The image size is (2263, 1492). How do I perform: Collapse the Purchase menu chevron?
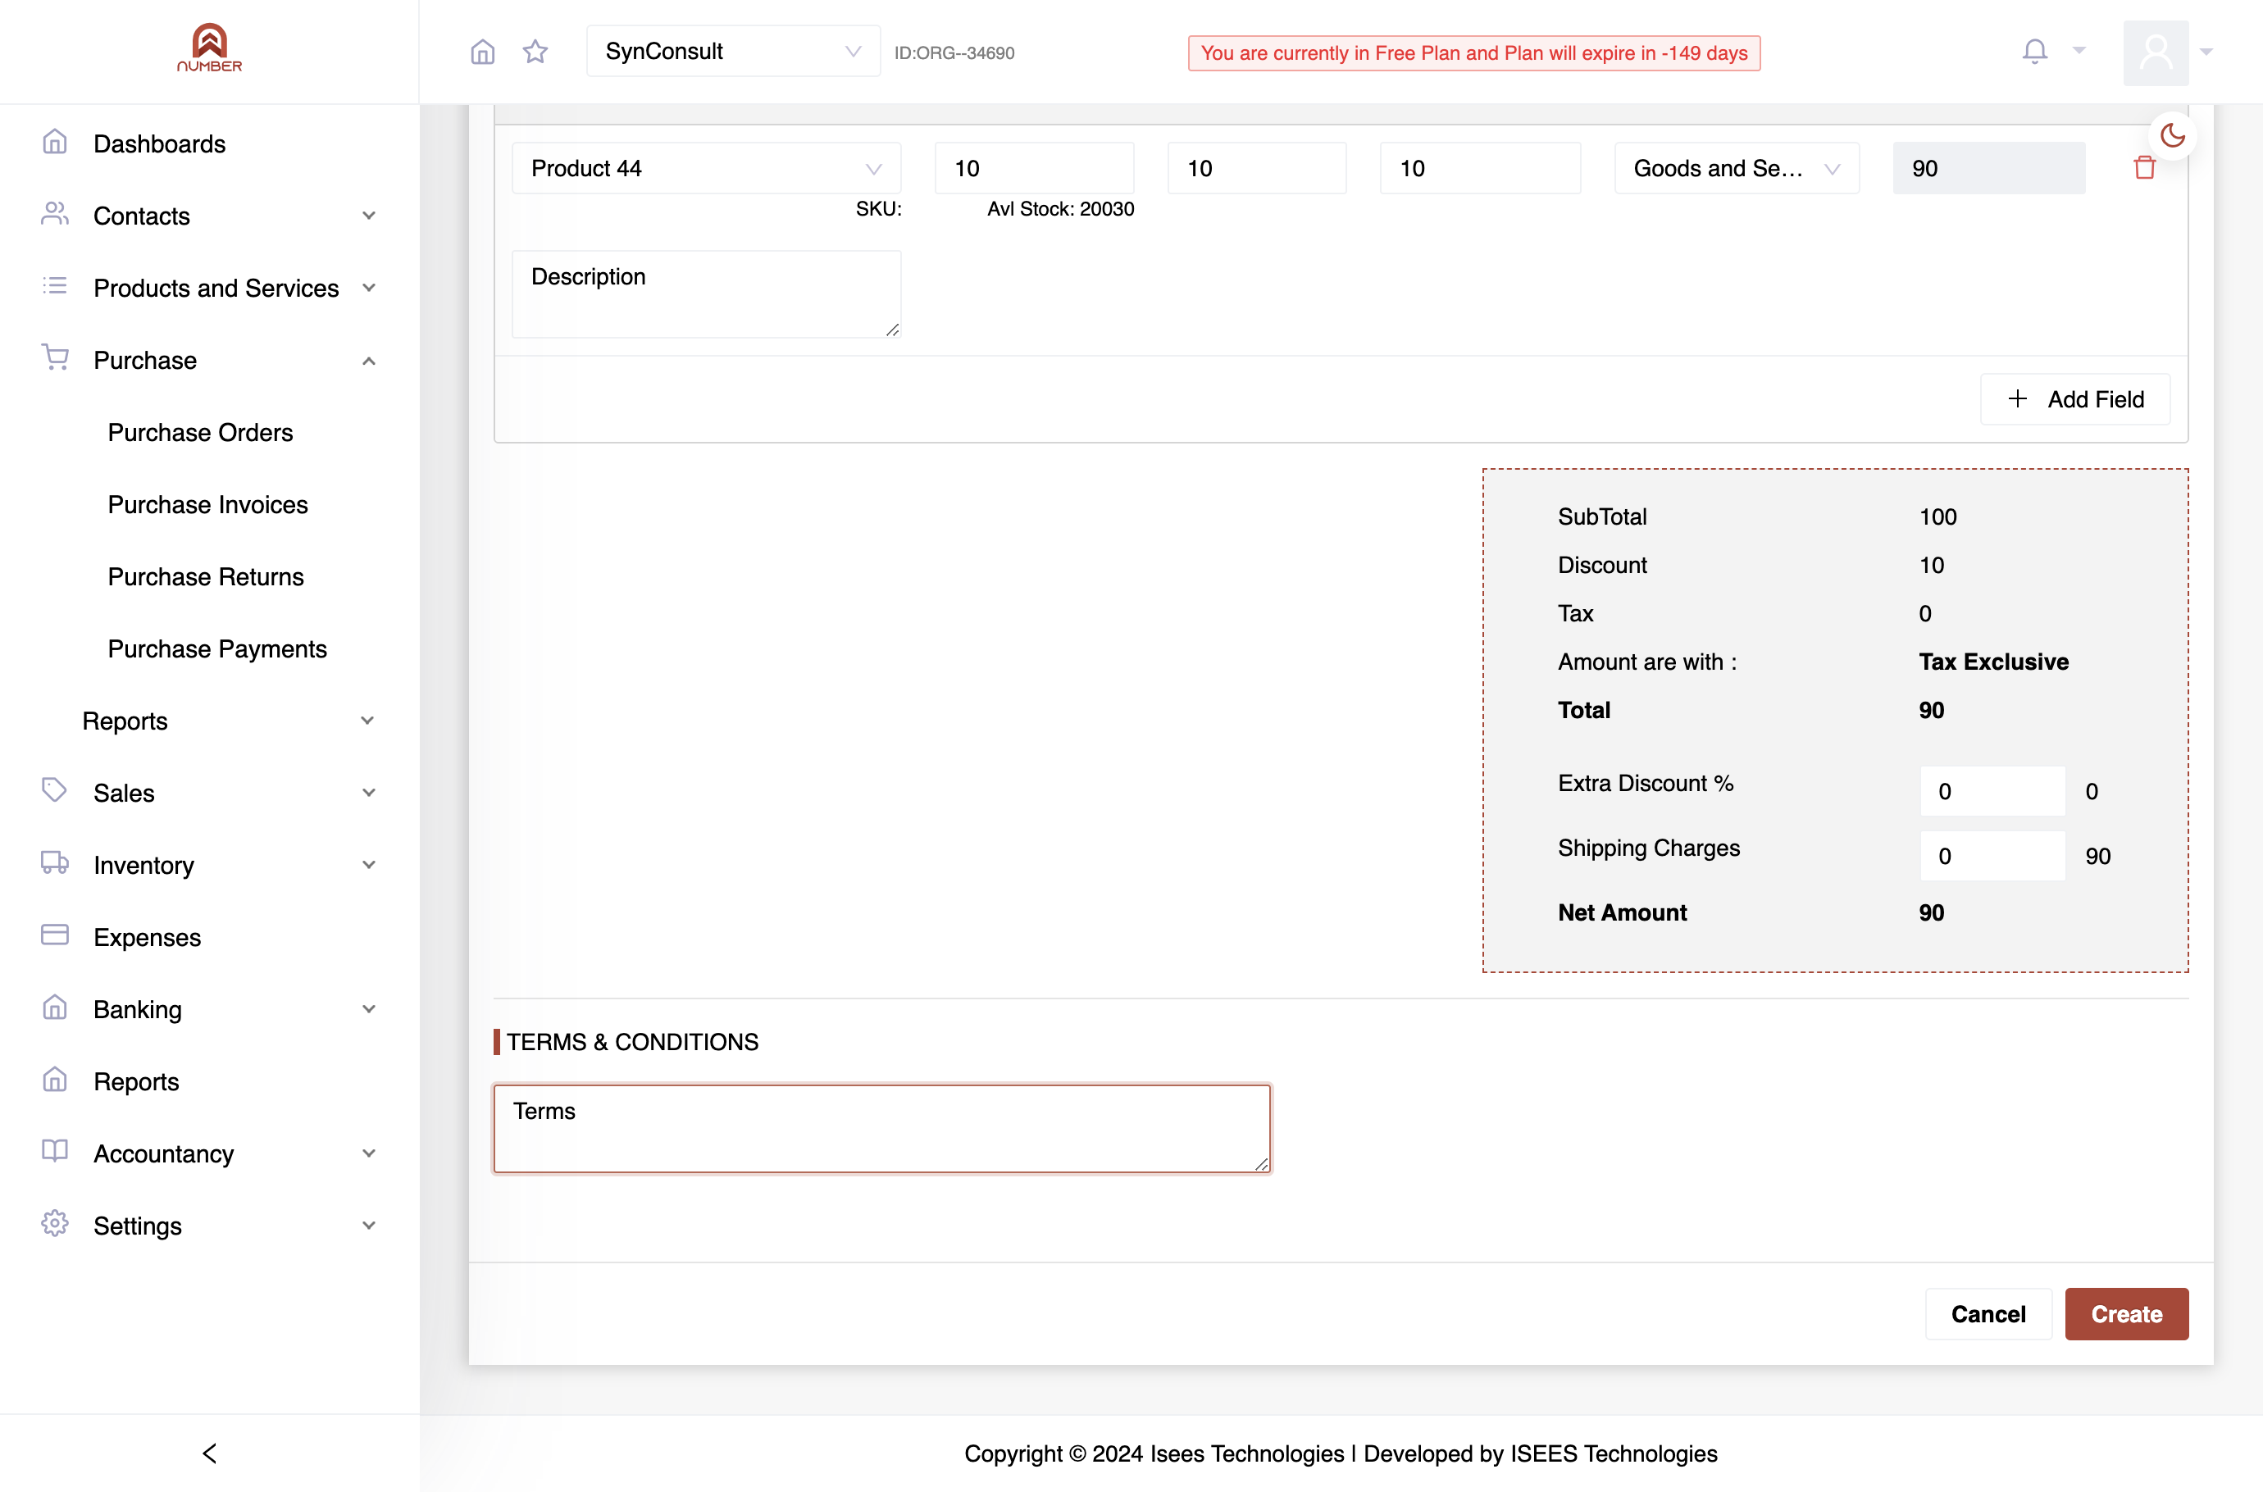click(369, 361)
